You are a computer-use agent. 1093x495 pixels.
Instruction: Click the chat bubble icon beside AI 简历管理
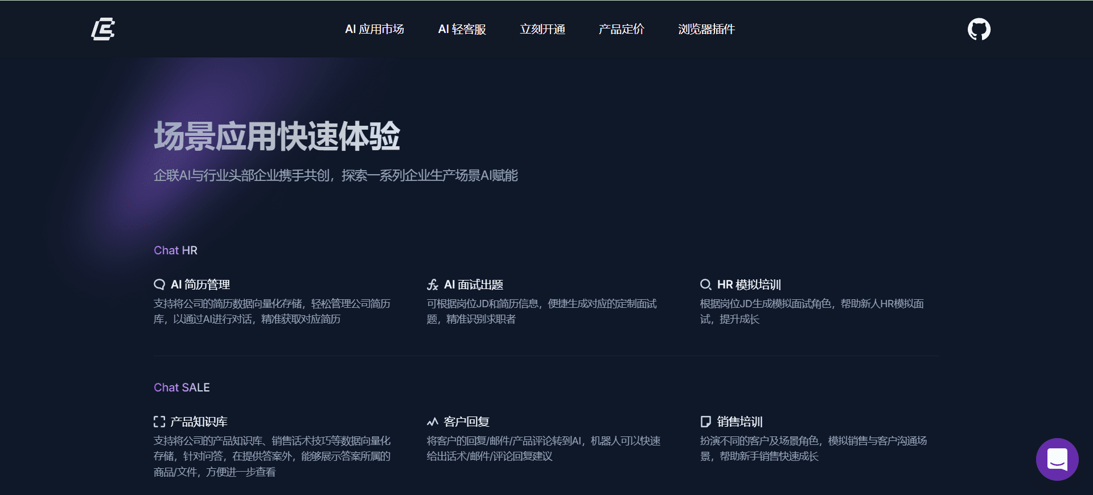click(x=159, y=284)
